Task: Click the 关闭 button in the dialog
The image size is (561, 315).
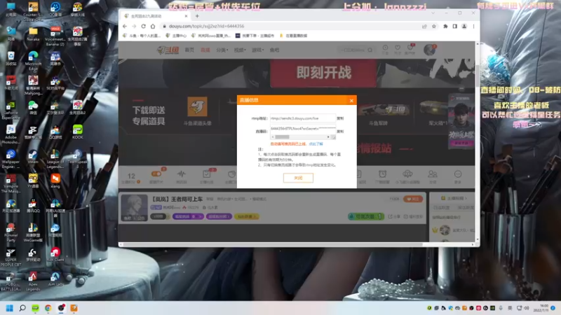Action: [298, 178]
